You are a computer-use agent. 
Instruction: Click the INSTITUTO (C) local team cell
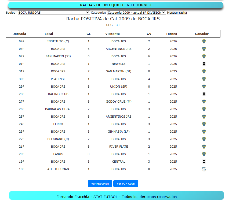[x=58, y=41]
